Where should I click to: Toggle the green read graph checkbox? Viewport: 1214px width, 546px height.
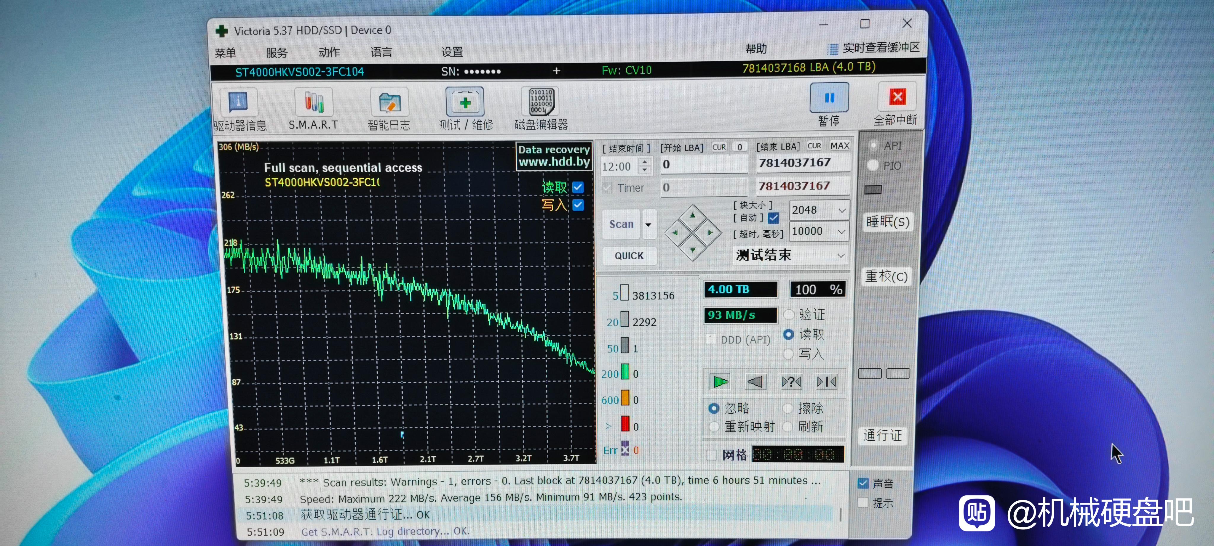[578, 187]
